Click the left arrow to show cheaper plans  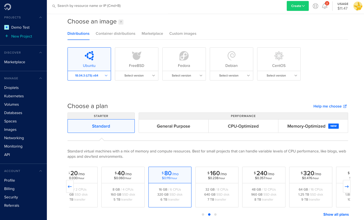coord(70,186)
